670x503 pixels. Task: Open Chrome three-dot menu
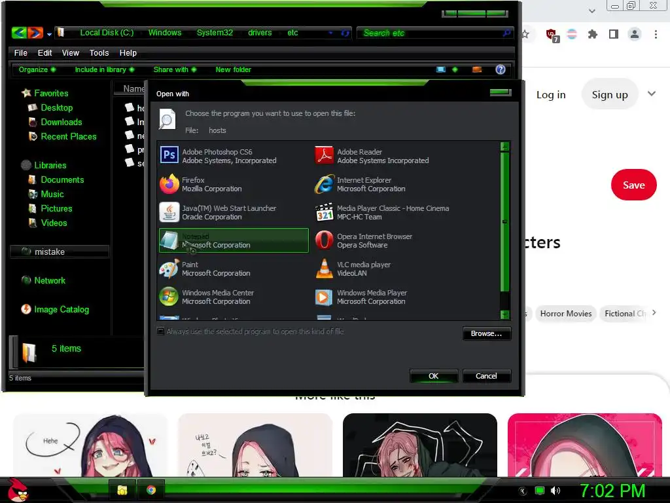[656, 34]
